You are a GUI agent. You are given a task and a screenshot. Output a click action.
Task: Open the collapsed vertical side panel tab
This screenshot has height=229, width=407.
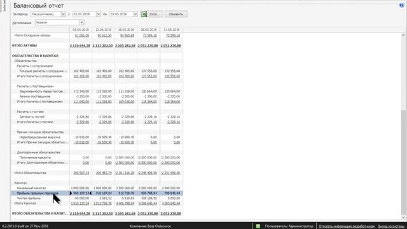[4, 6]
